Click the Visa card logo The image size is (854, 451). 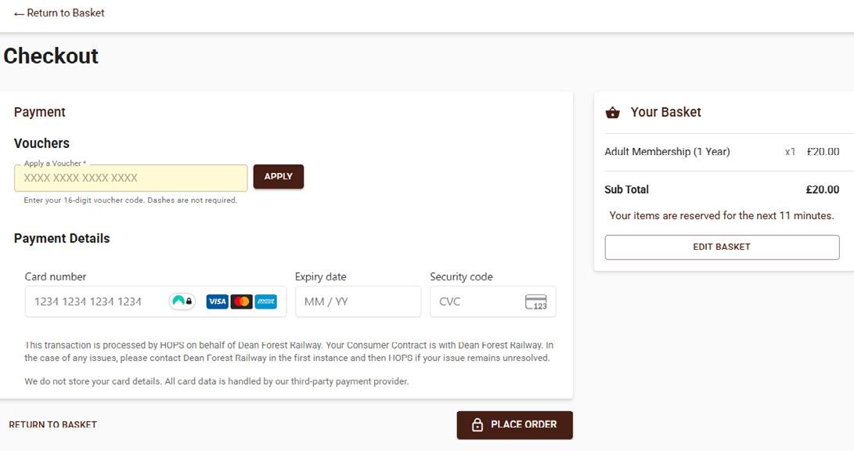click(x=218, y=301)
